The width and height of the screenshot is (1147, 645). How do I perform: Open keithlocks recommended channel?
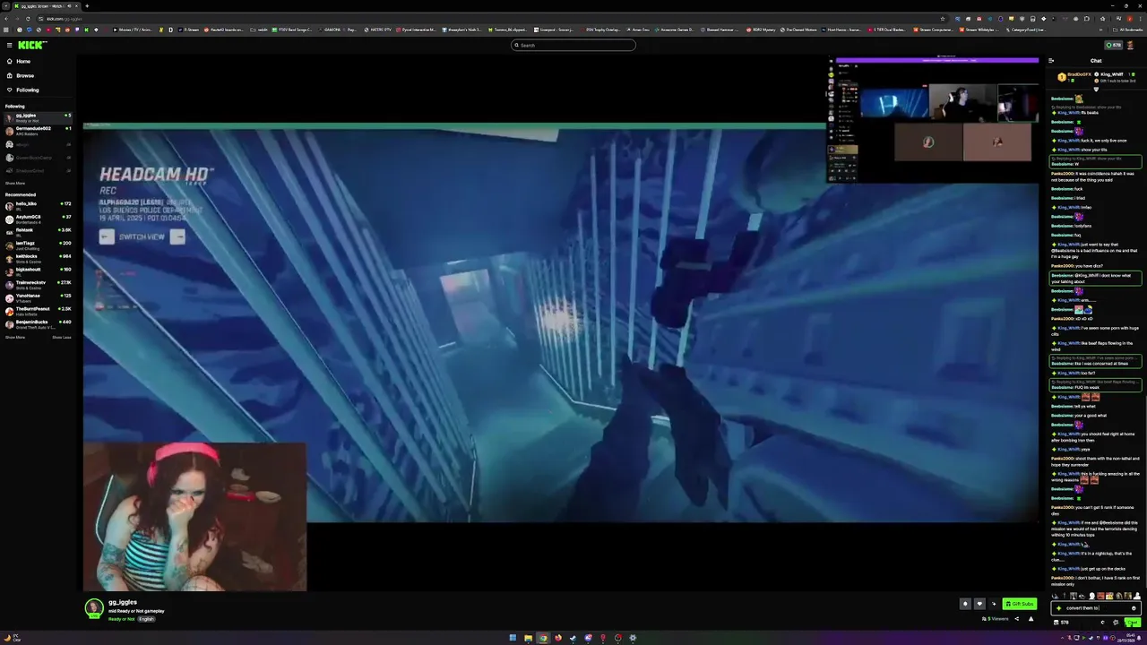tap(38, 257)
